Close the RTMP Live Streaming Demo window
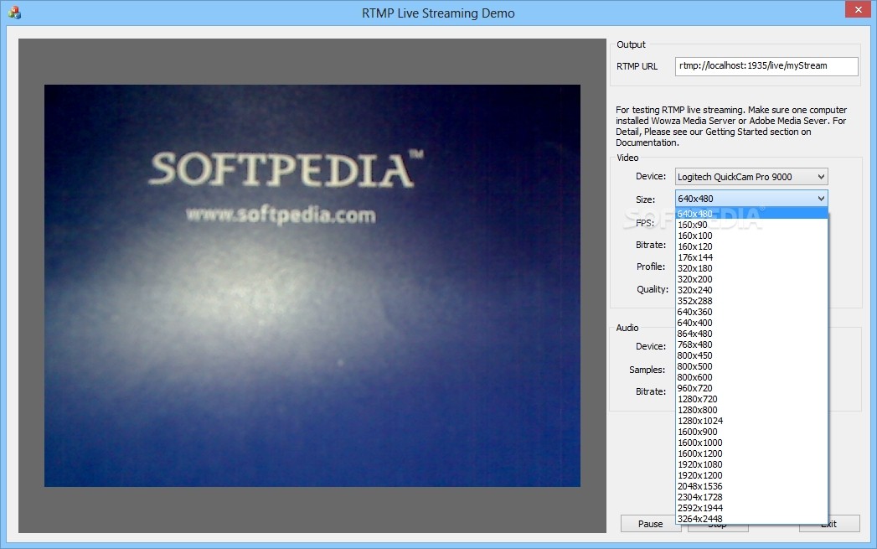Image resolution: width=877 pixels, height=549 pixels. [x=858, y=9]
